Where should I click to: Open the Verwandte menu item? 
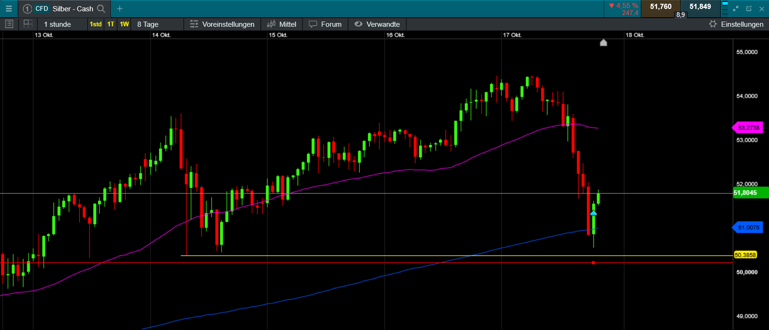(x=377, y=24)
